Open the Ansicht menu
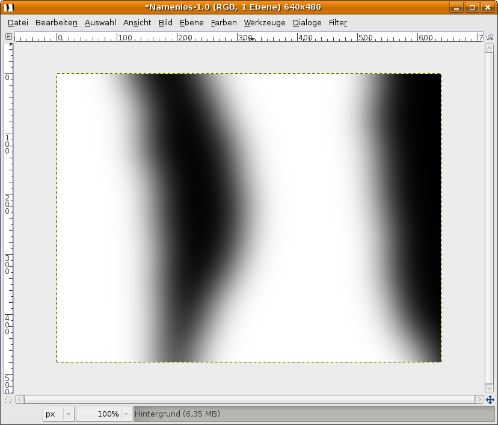498x425 pixels. [x=137, y=22]
